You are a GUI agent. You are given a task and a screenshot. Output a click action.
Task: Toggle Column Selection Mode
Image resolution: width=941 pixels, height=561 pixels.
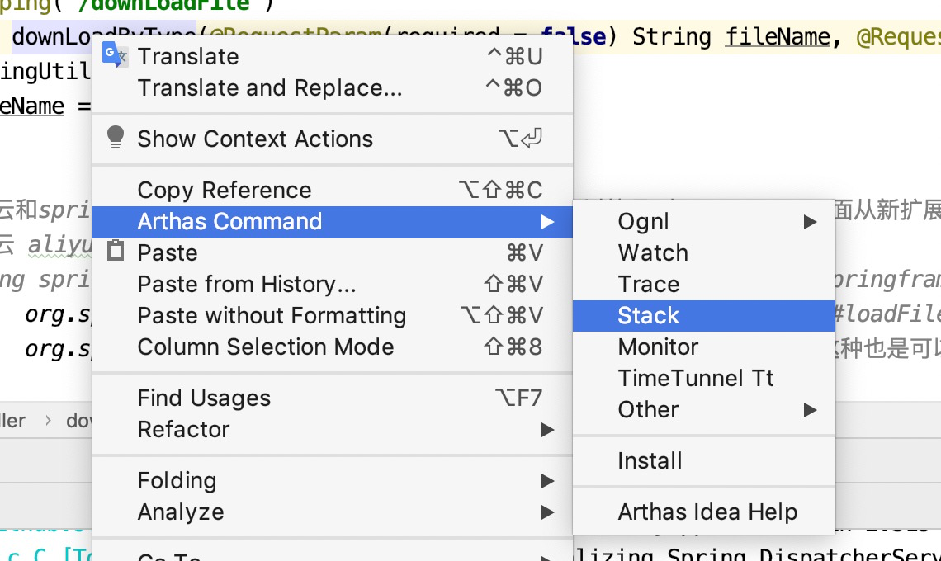click(x=266, y=347)
